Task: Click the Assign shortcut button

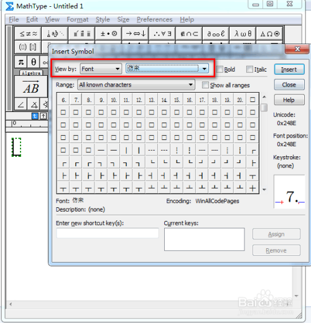Action: (x=276, y=234)
